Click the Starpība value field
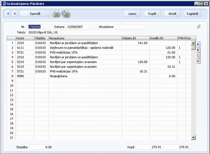 tap(41, 147)
